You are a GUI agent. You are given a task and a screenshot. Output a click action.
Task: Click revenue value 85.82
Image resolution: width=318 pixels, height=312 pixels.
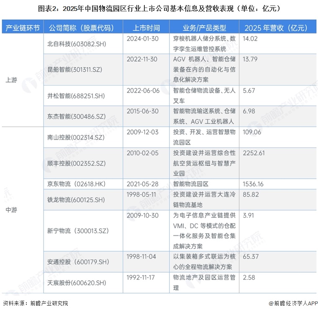point(251,195)
